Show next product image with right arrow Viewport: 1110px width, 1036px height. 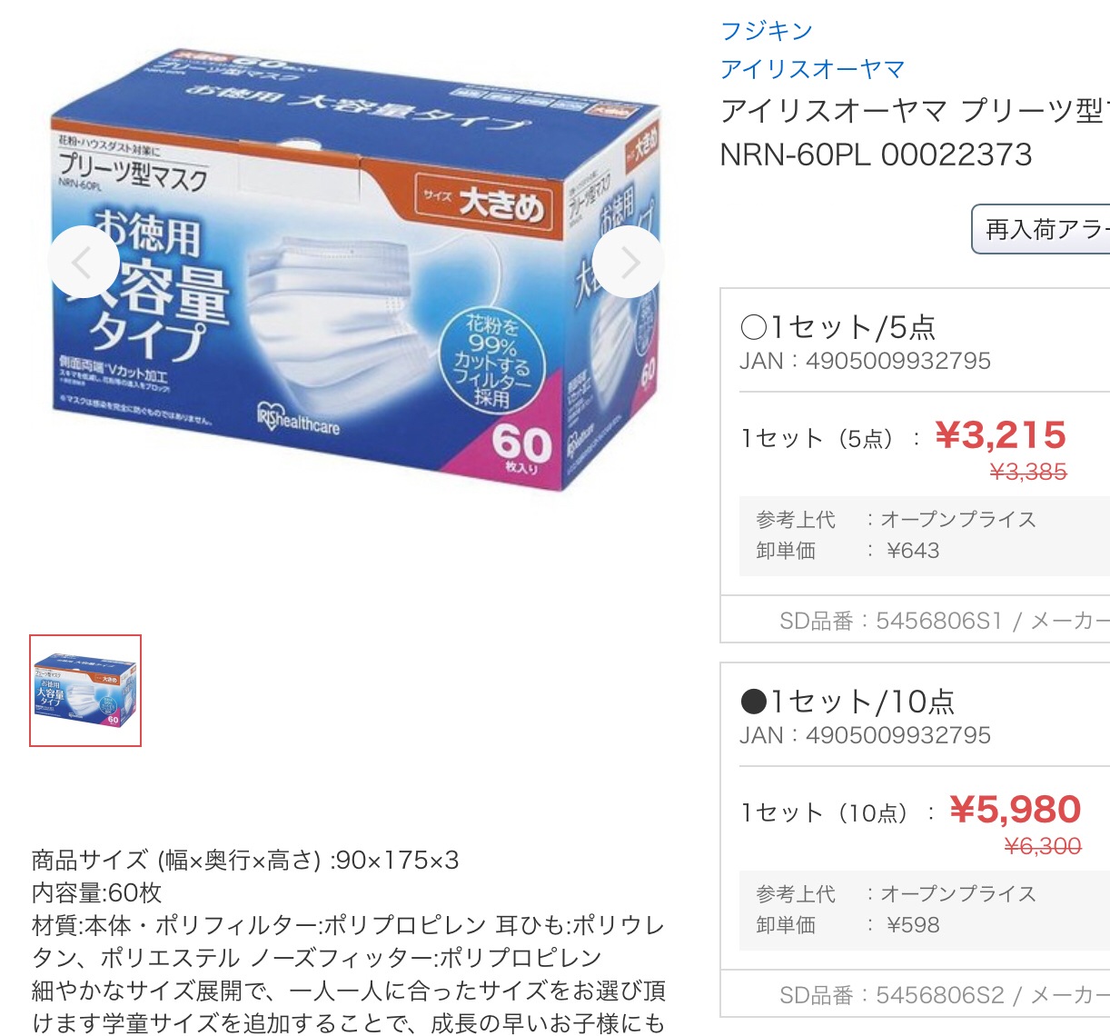coord(629,262)
